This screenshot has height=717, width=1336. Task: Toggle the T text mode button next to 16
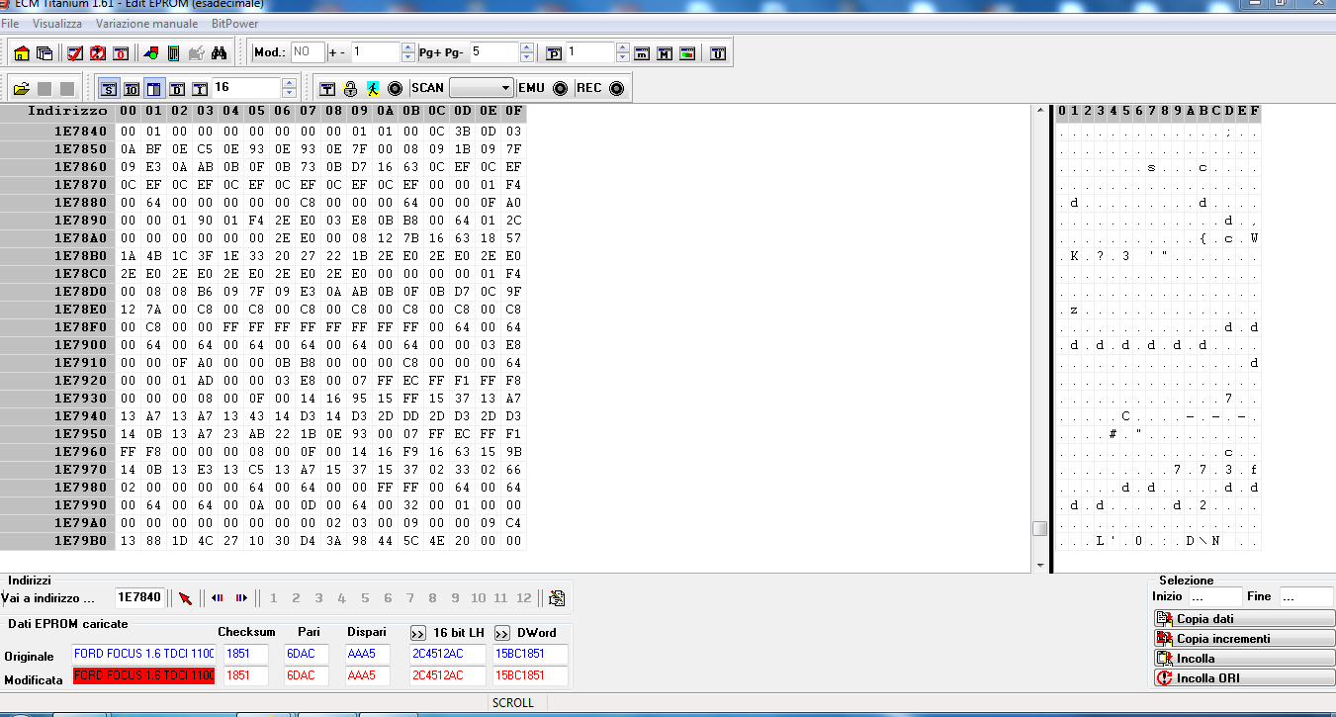[x=200, y=88]
